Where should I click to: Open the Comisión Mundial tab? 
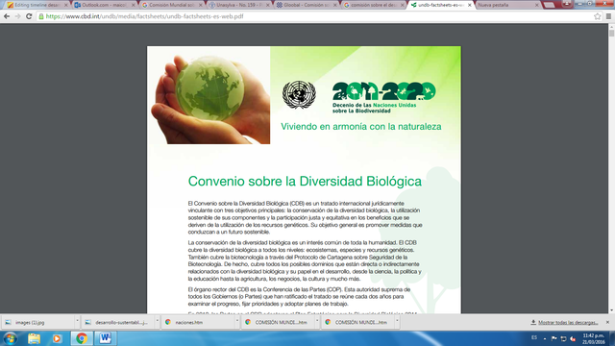[x=171, y=5]
